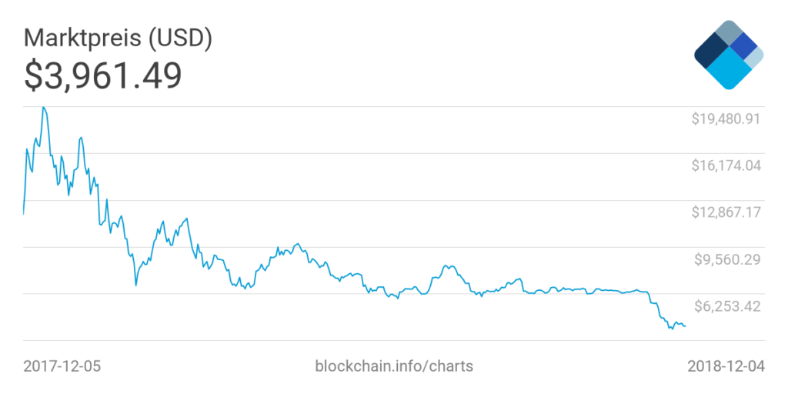Select the $9,560.29 axis label
This screenshot has width=788, height=394.
[x=726, y=259]
